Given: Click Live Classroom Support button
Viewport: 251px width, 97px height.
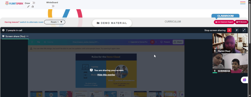Looking at the screenshot, I should pos(224,22).
